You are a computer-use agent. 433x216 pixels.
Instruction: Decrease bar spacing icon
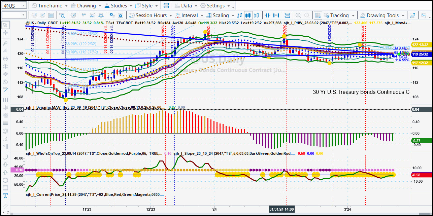click(268, 15)
